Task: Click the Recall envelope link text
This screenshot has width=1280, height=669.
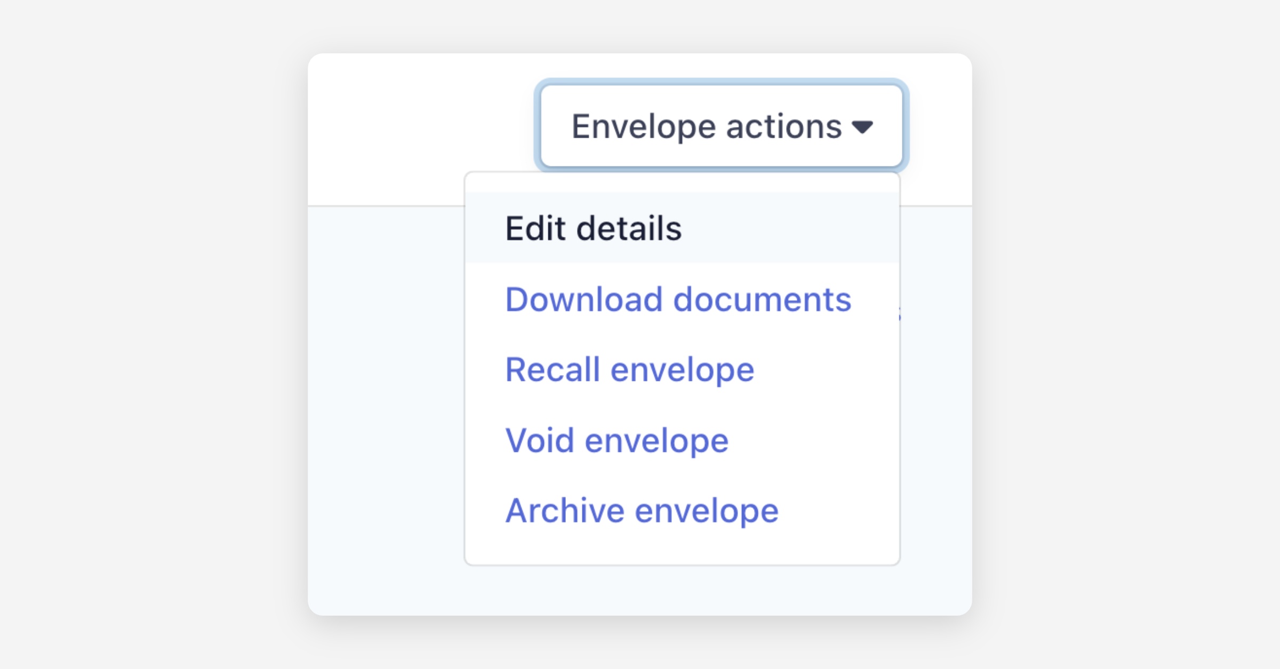Action: [629, 370]
